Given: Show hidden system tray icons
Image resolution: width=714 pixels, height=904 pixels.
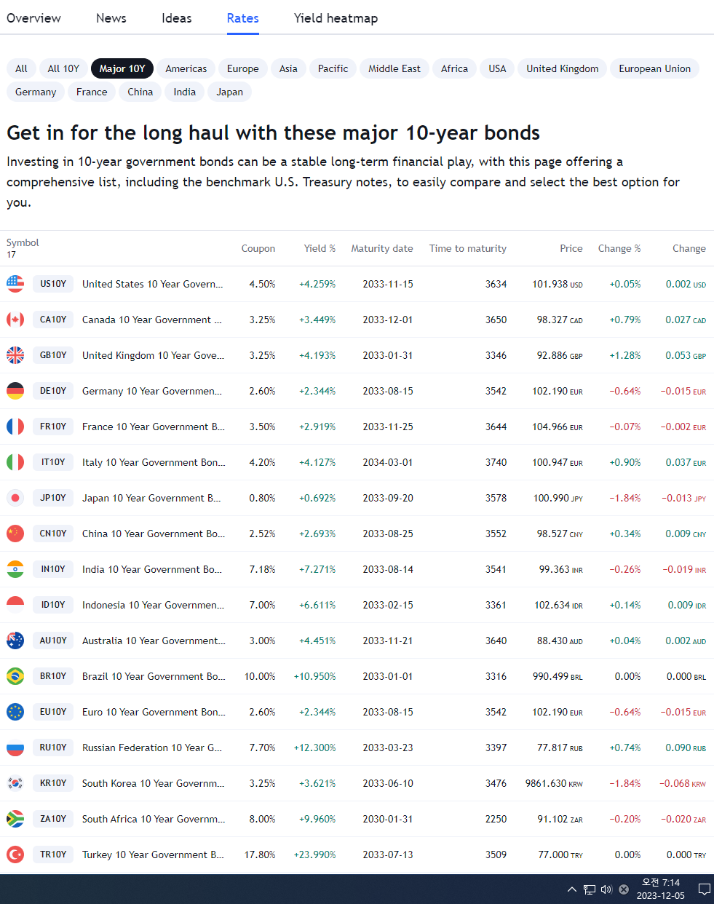Looking at the screenshot, I should pyautogui.click(x=572, y=889).
